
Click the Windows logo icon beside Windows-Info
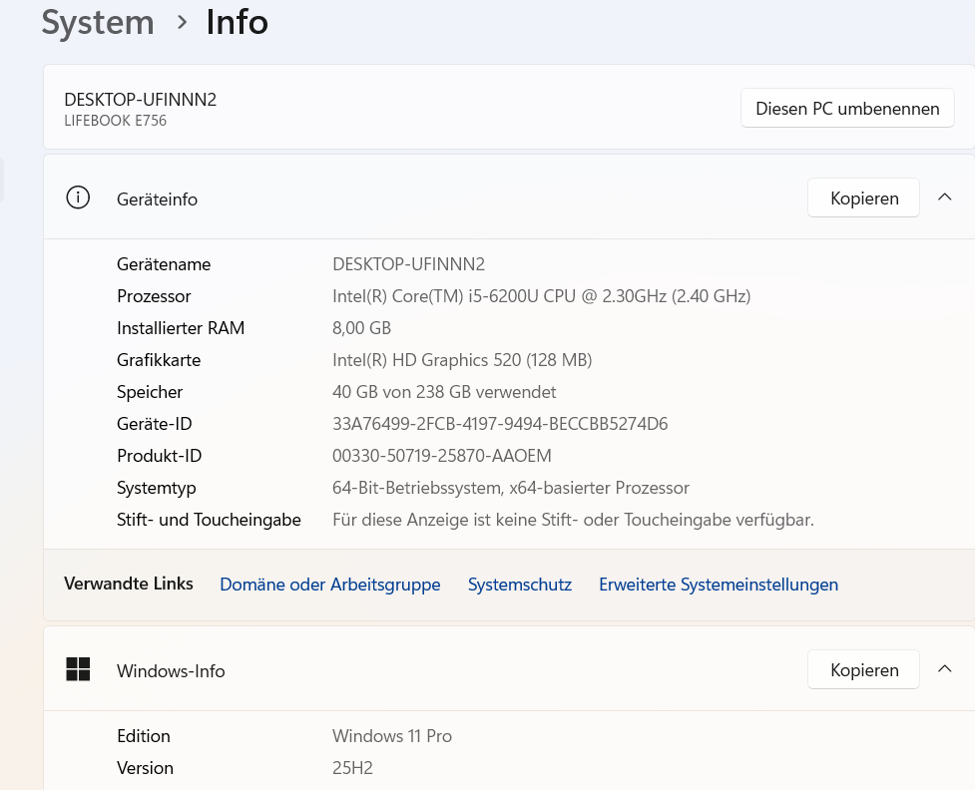(x=78, y=669)
